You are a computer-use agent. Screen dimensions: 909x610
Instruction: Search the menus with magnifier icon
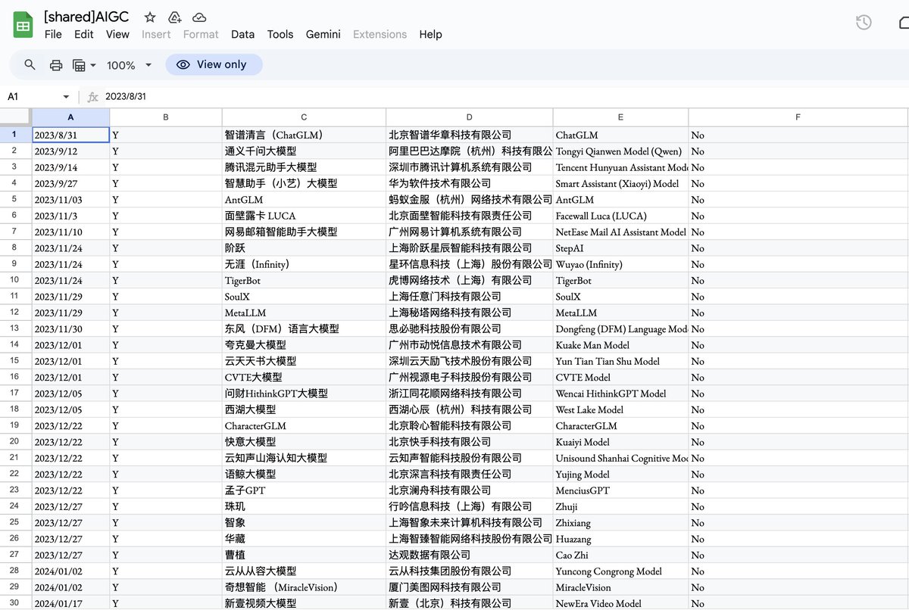30,65
